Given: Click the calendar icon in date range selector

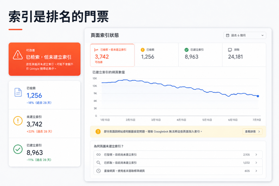Looking at the screenshot, I should click(x=228, y=35).
